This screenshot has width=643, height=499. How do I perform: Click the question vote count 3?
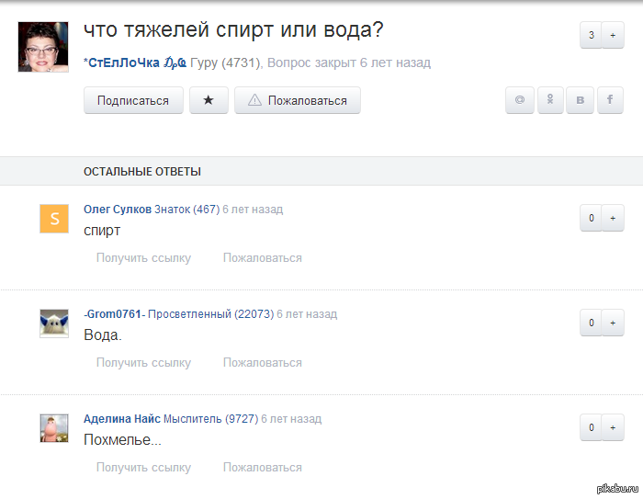pyautogui.click(x=591, y=35)
